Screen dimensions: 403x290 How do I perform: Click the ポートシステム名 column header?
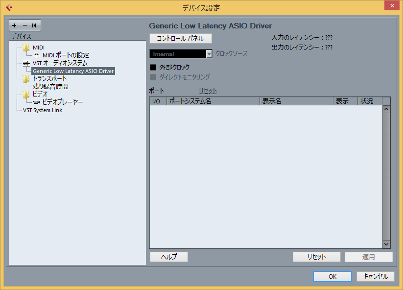(213, 101)
